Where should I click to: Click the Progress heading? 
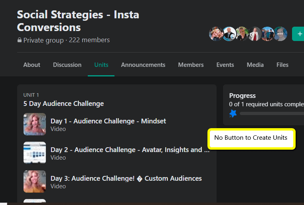242,96
